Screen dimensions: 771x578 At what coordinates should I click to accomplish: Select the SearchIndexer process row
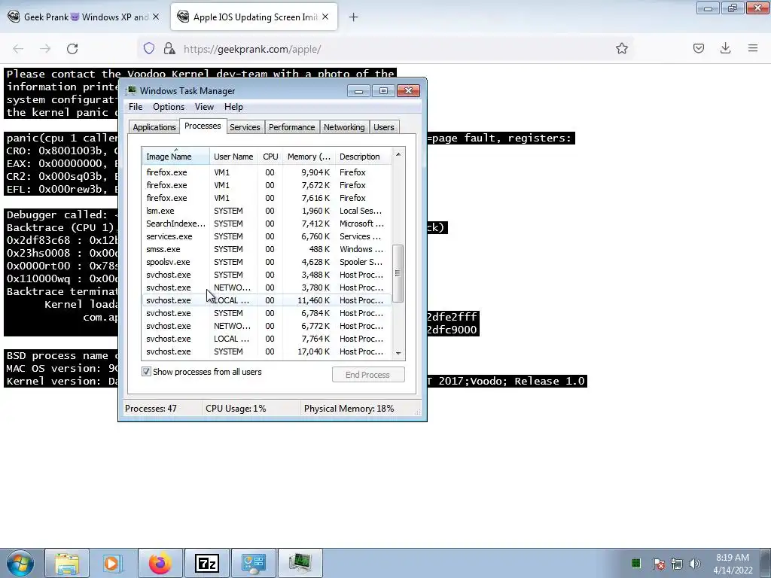click(x=267, y=224)
